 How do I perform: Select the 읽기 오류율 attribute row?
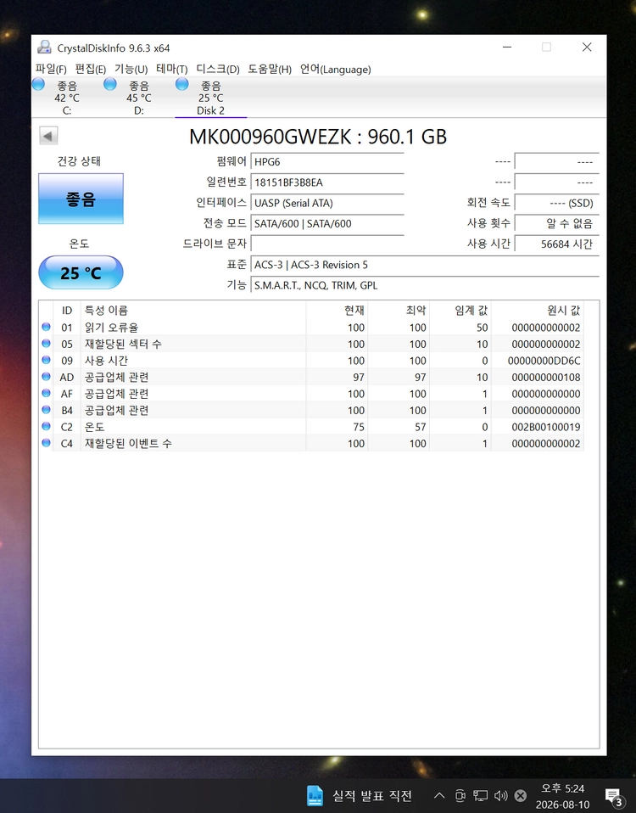311,328
